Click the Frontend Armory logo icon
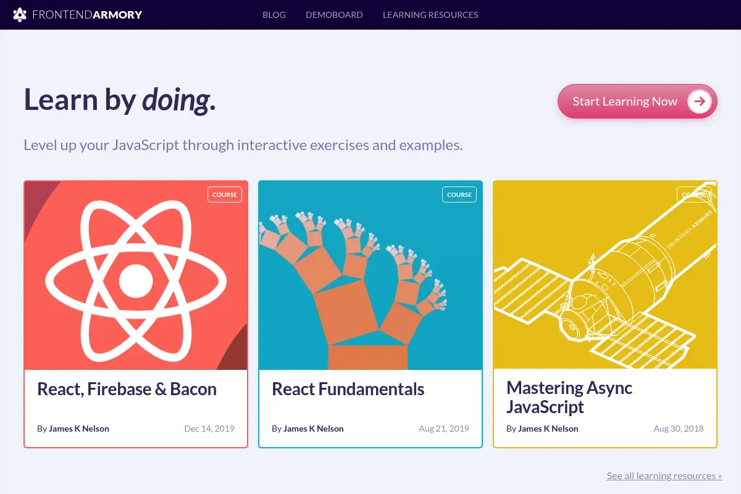 (x=20, y=15)
